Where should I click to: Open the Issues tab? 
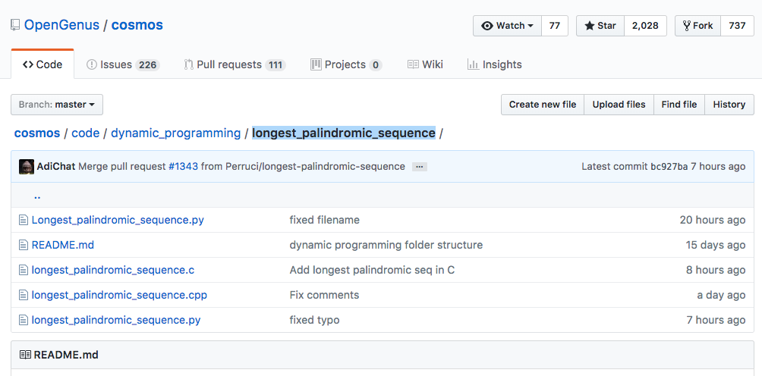coord(123,64)
